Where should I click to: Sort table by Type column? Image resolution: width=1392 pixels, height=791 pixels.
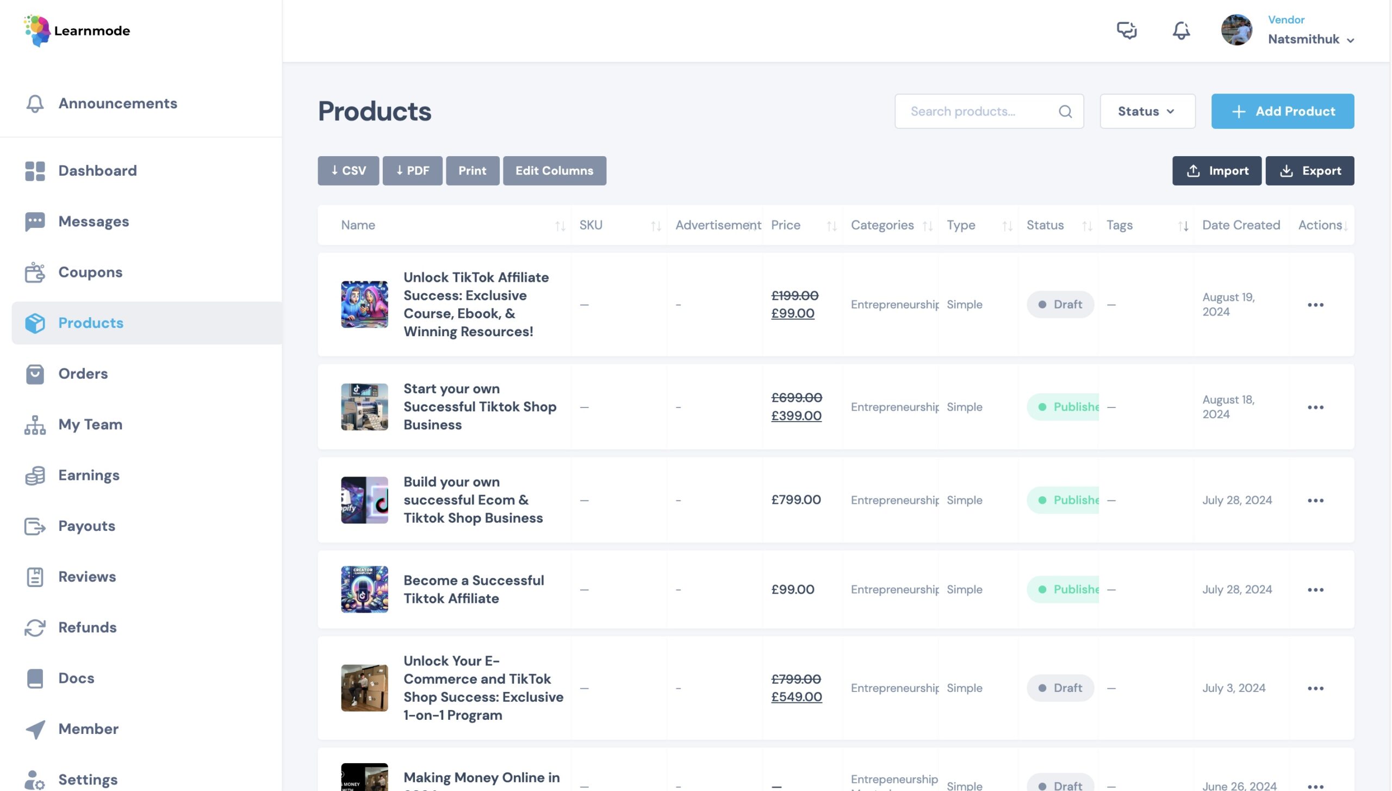tap(1007, 226)
